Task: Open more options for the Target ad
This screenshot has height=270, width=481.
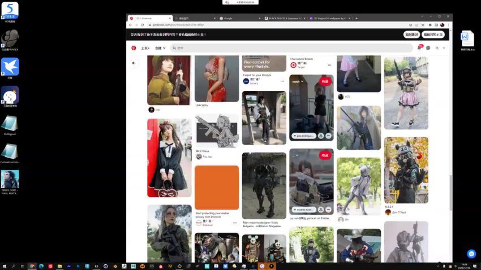Action: click(x=329, y=65)
